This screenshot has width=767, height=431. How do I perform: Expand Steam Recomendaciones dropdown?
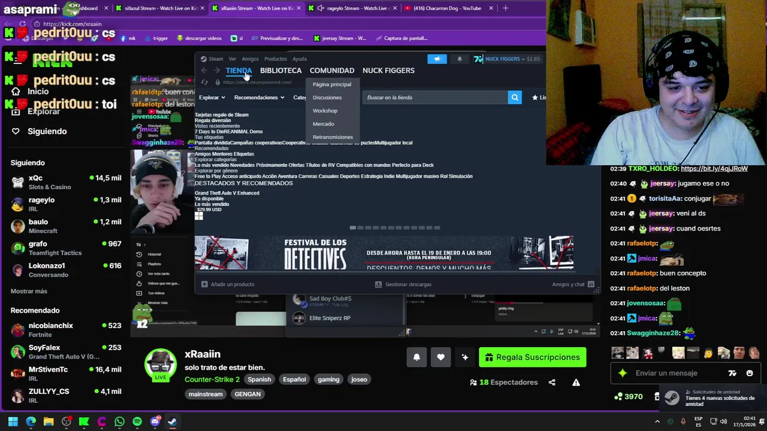(259, 98)
